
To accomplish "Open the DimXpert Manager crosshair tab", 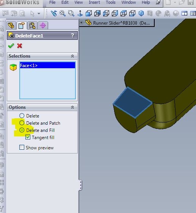I will (43, 25).
